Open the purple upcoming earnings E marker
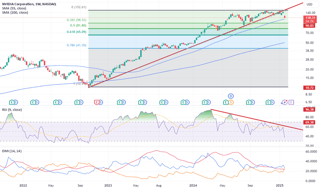The width and height of the screenshot is (320, 189). [x=291, y=102]
